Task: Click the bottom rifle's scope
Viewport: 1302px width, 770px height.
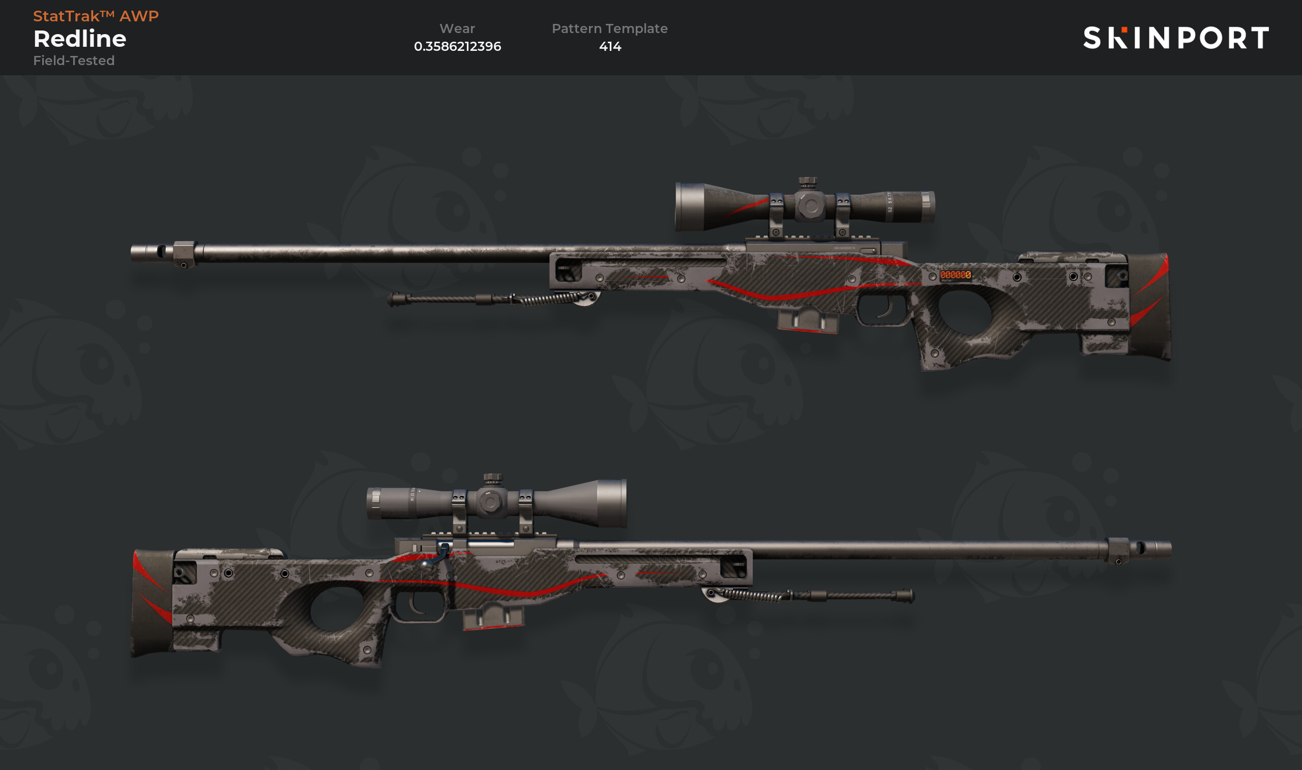Action: 496,501
